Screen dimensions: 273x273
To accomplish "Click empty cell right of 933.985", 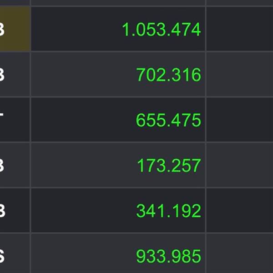I will pos(240,253).
